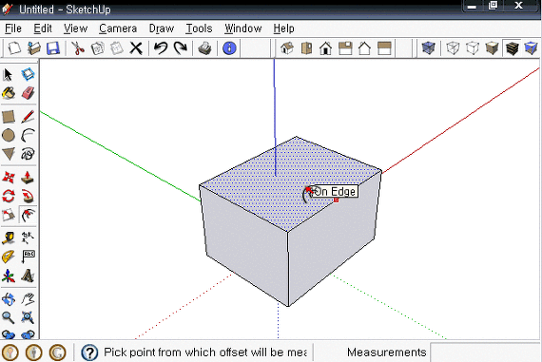Pick the Freehand tool

point(28,154)
